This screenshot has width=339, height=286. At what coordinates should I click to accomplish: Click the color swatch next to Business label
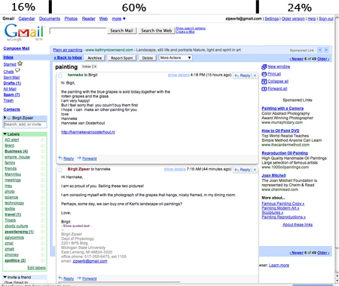42,152
